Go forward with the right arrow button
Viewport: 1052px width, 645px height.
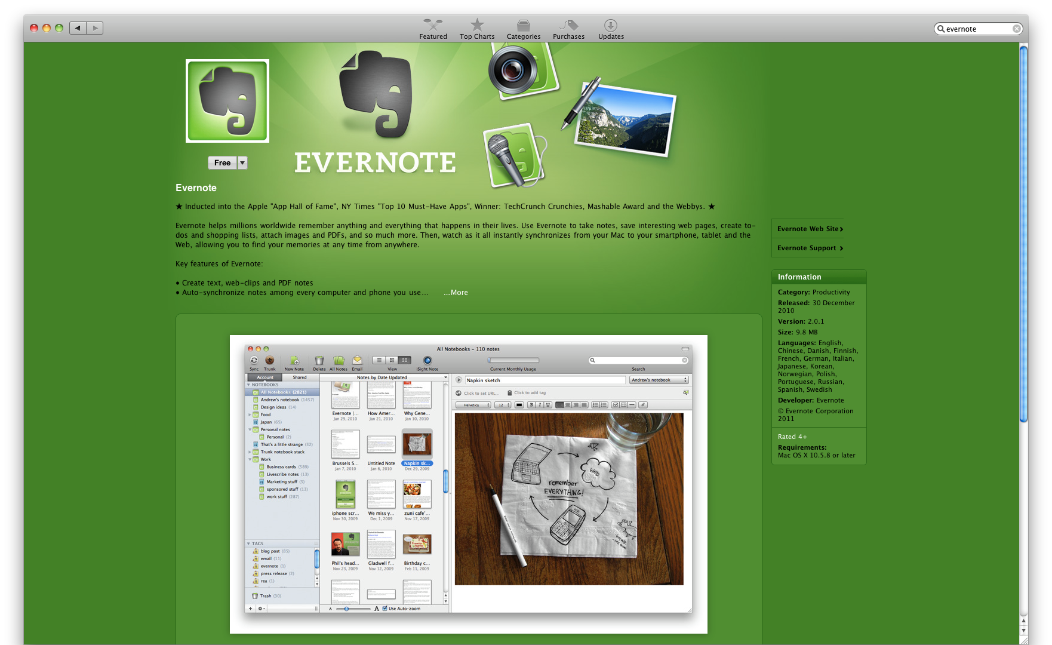coord(95,28)
